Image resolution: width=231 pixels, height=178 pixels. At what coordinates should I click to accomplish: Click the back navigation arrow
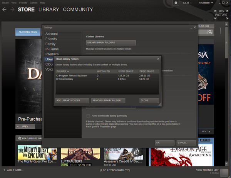click(4, 9)
